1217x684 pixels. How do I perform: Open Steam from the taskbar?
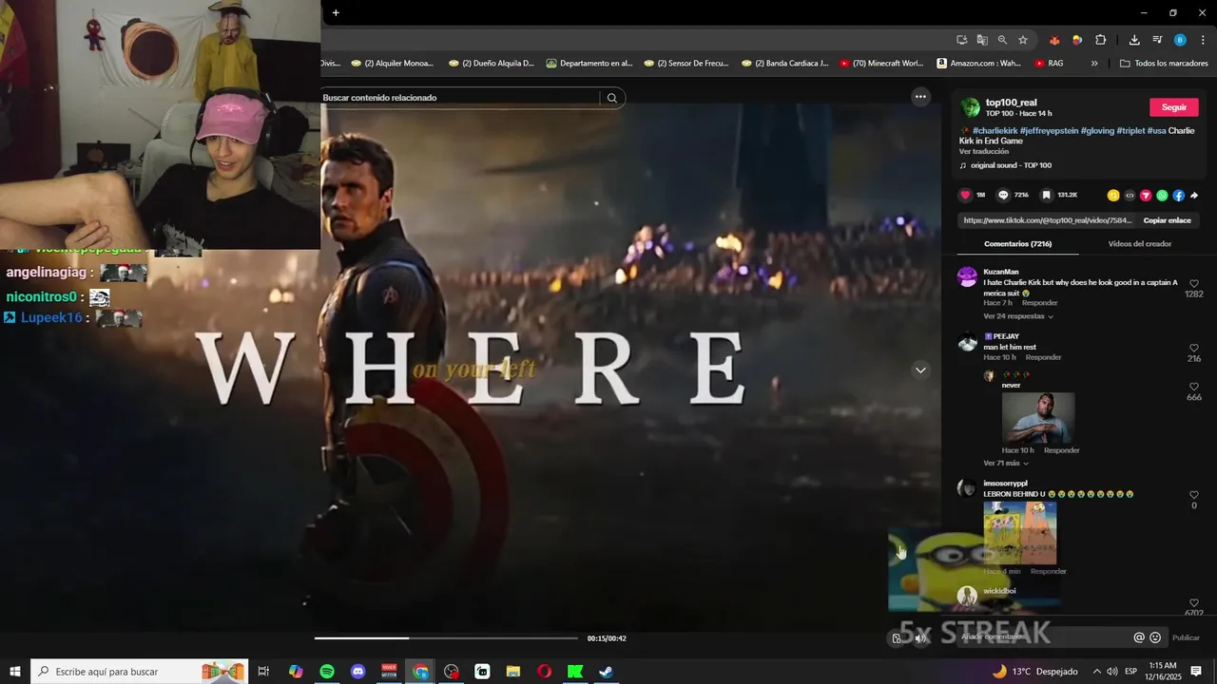[606, 672]
